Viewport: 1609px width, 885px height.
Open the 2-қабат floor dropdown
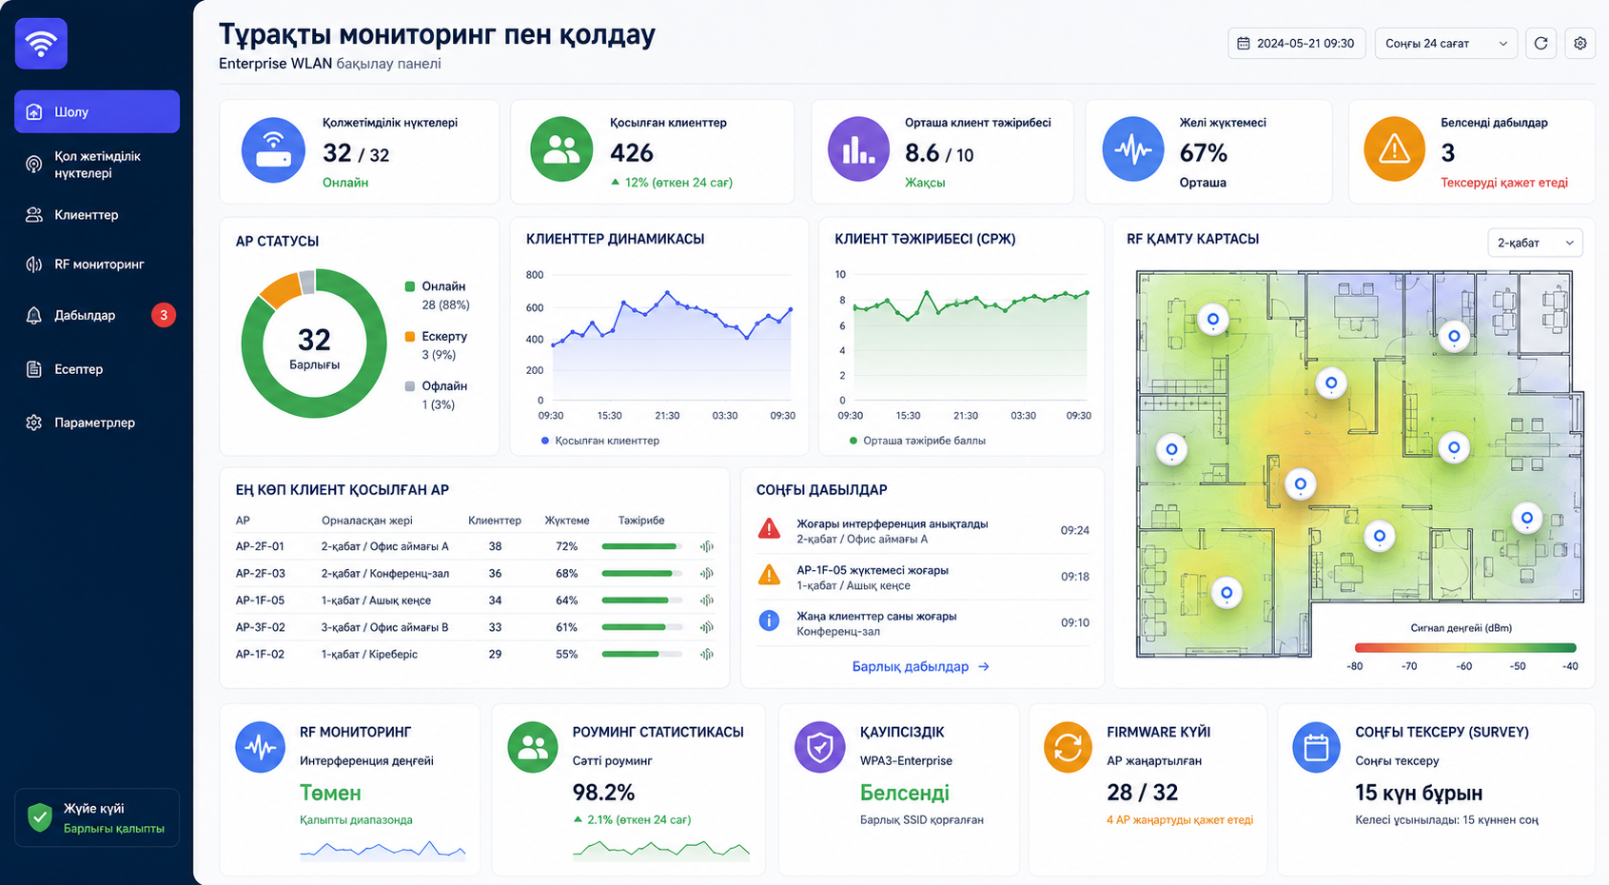click(x=1535, y=243)
